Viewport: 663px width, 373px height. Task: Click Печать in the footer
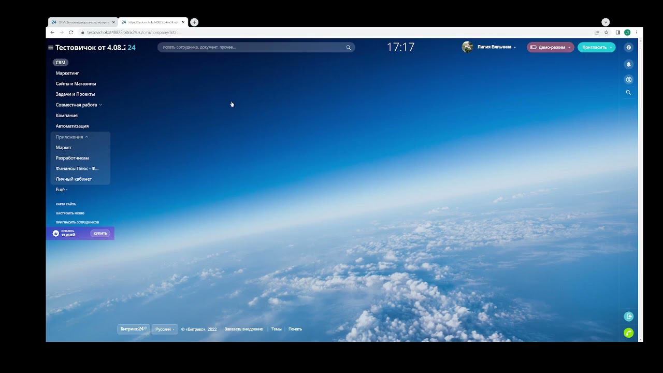click(295, 329)
